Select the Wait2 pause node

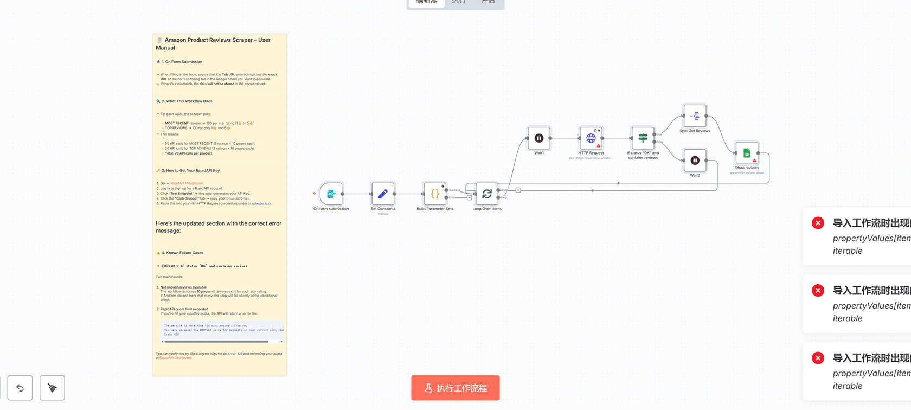click(695, 161)
